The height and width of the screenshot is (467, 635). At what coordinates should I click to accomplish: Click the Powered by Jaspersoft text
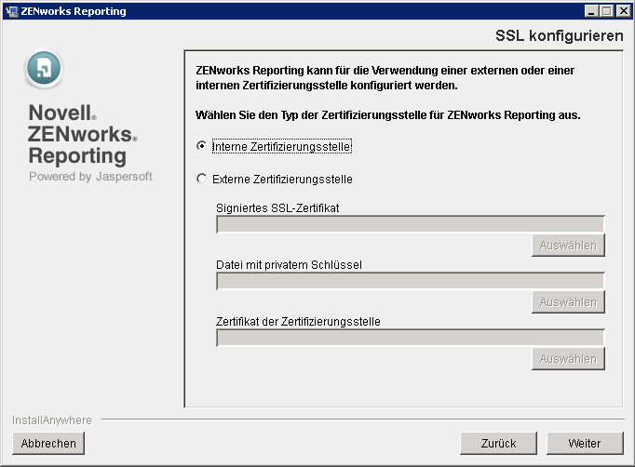click(90, 176)
